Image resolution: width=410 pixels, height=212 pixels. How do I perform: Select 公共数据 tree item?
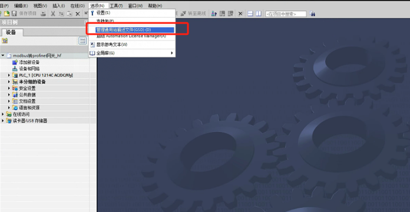click(x=28, y=95)
